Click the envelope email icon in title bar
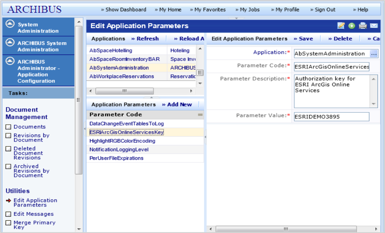The height and width of the screenshot is (233, 385). pos(374,25)
